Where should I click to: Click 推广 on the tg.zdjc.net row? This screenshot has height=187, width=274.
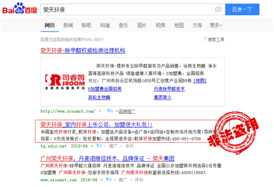pos(113,146)
